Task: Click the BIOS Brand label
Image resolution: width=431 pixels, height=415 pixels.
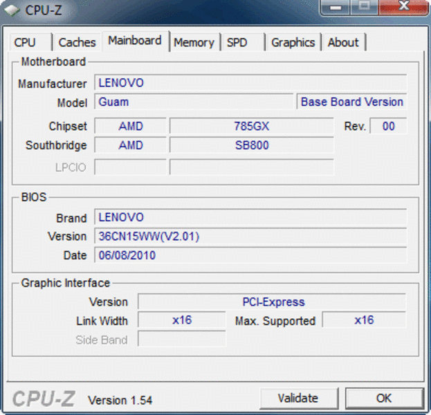Action: pos(71,218)
